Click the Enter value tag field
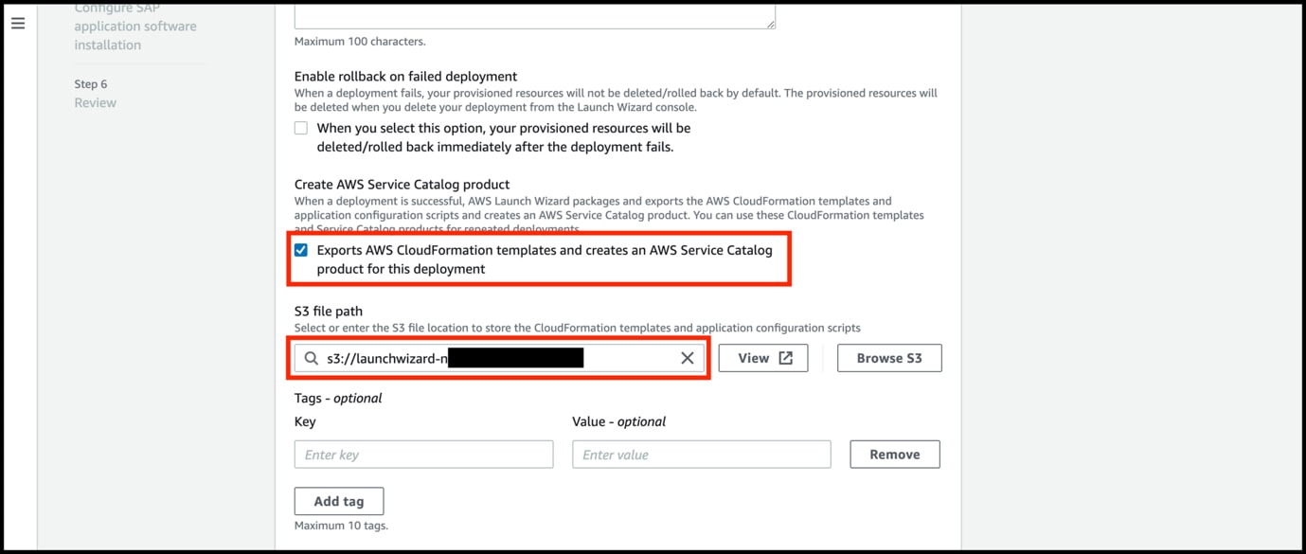This screenshot has width=1306, height=554. (700, 454)
